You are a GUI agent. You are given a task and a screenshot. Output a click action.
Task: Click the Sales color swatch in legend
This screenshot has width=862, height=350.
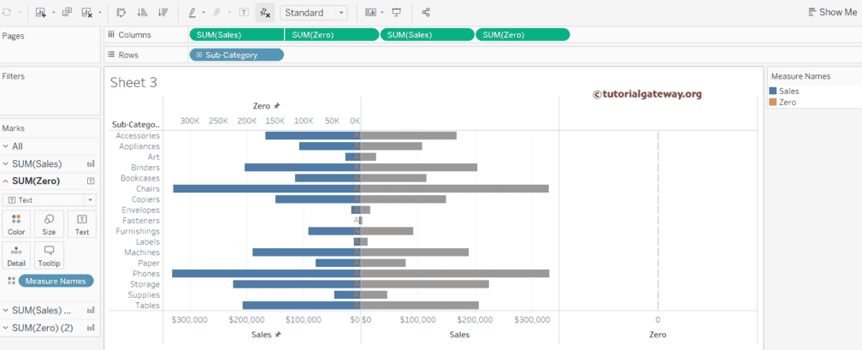[773, 91]
